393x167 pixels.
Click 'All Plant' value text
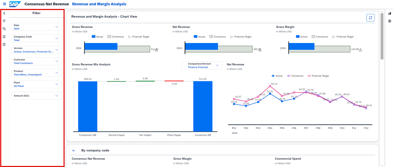(x=19, y=86)
